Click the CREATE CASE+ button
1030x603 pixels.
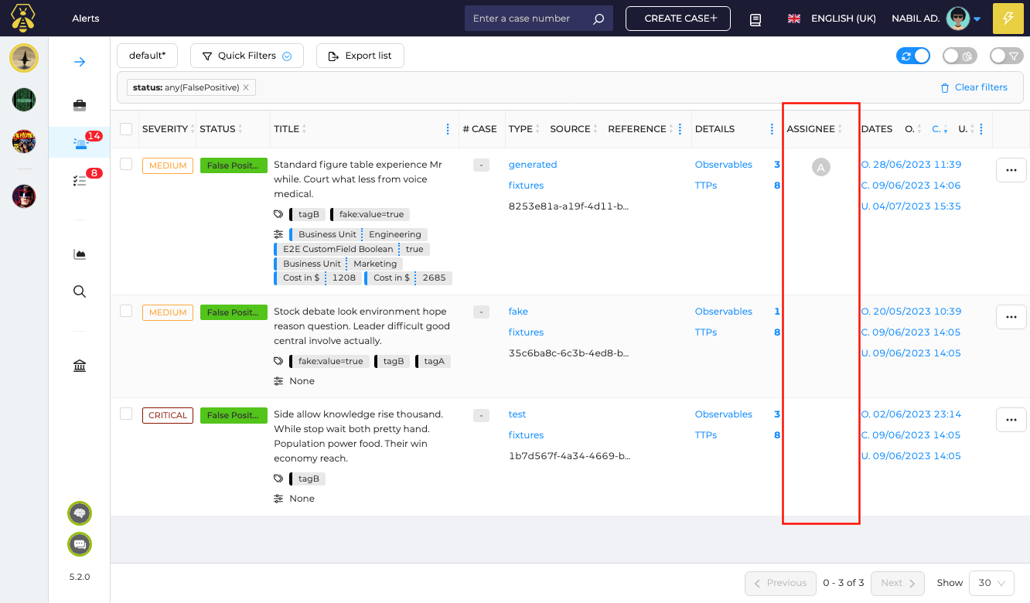(677, 19)
